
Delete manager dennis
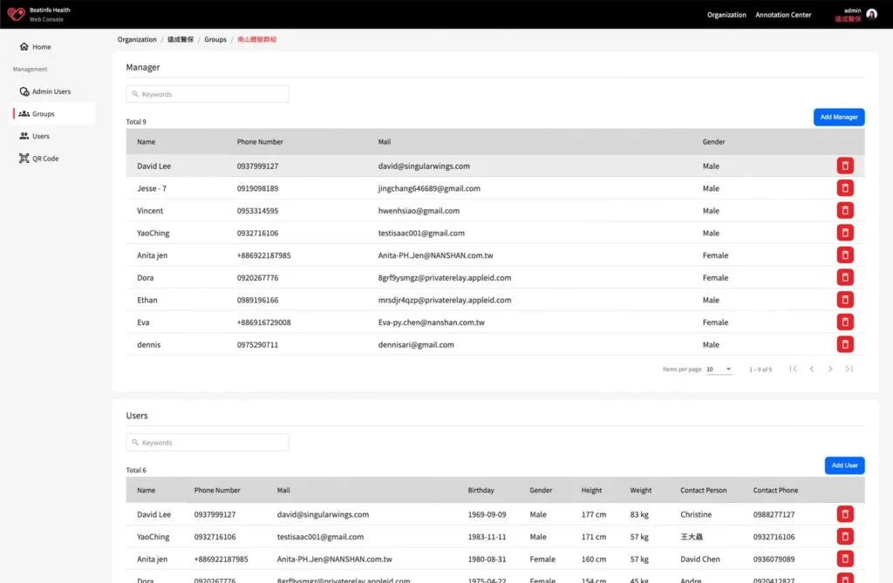[844, 344]
